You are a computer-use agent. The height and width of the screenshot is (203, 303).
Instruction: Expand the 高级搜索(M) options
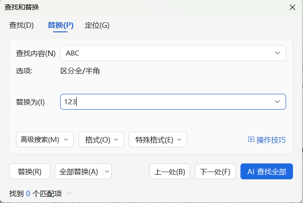[45, 140]
